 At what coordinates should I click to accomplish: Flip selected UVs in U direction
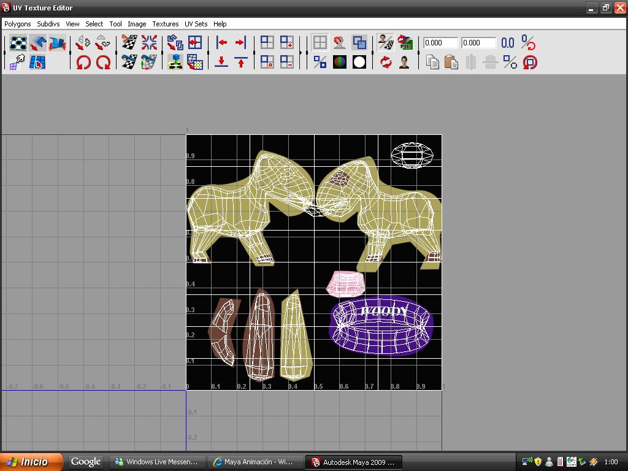(x=83, y=43)
